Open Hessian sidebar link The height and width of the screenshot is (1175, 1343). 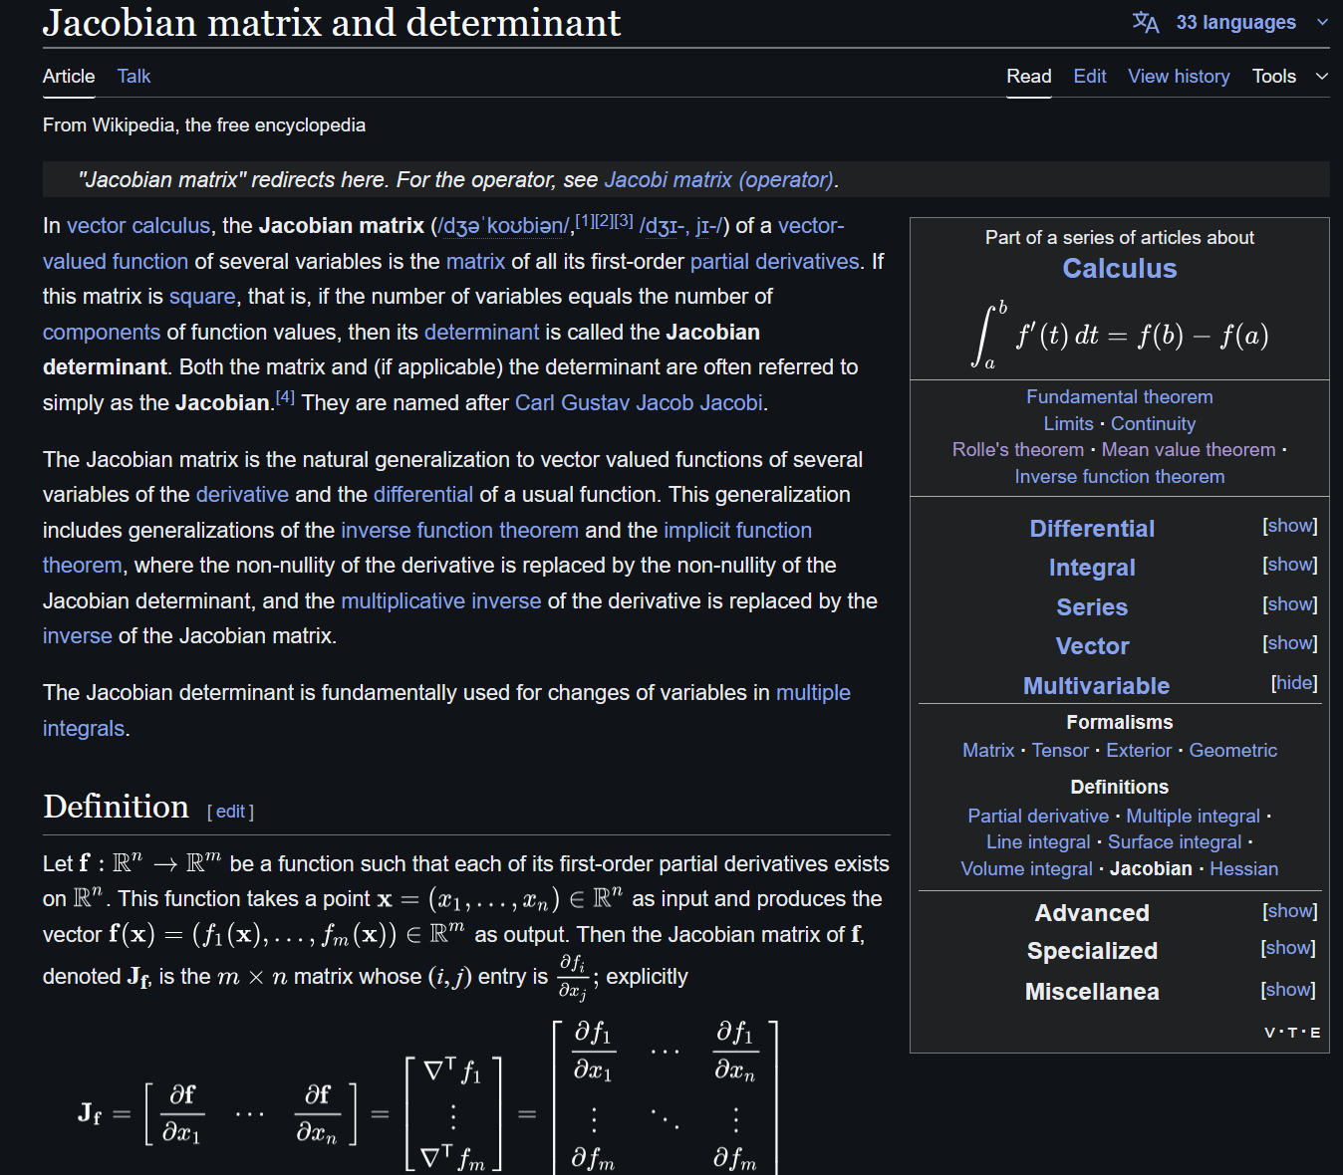tap(1243, 868)
